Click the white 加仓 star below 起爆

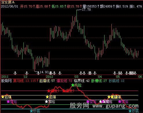[47, 101]
